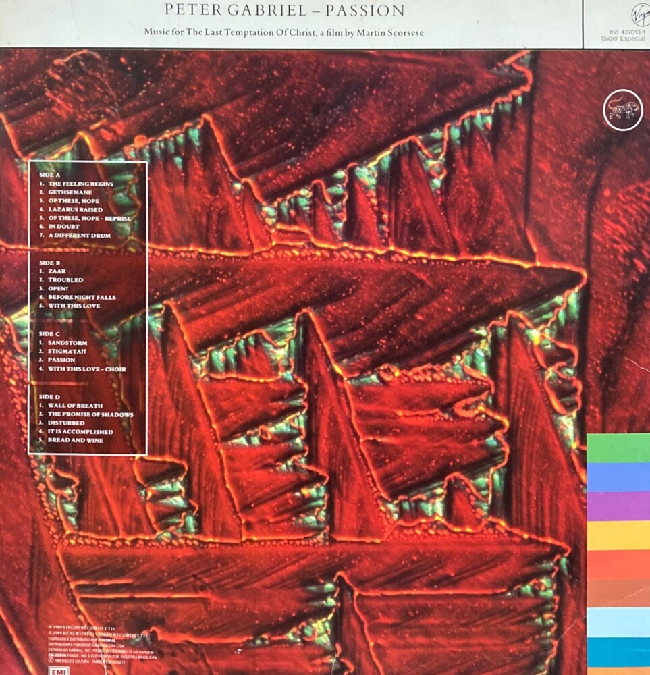Click the "1989 VIRGIN RECORDS LTD" copyright line
This screenshot has height=675, width=650.
82,629
